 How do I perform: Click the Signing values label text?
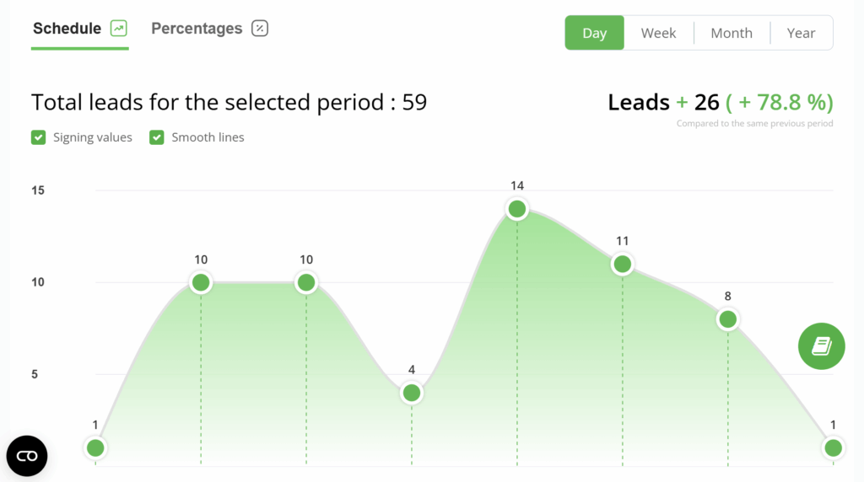(x=93, y=137)
